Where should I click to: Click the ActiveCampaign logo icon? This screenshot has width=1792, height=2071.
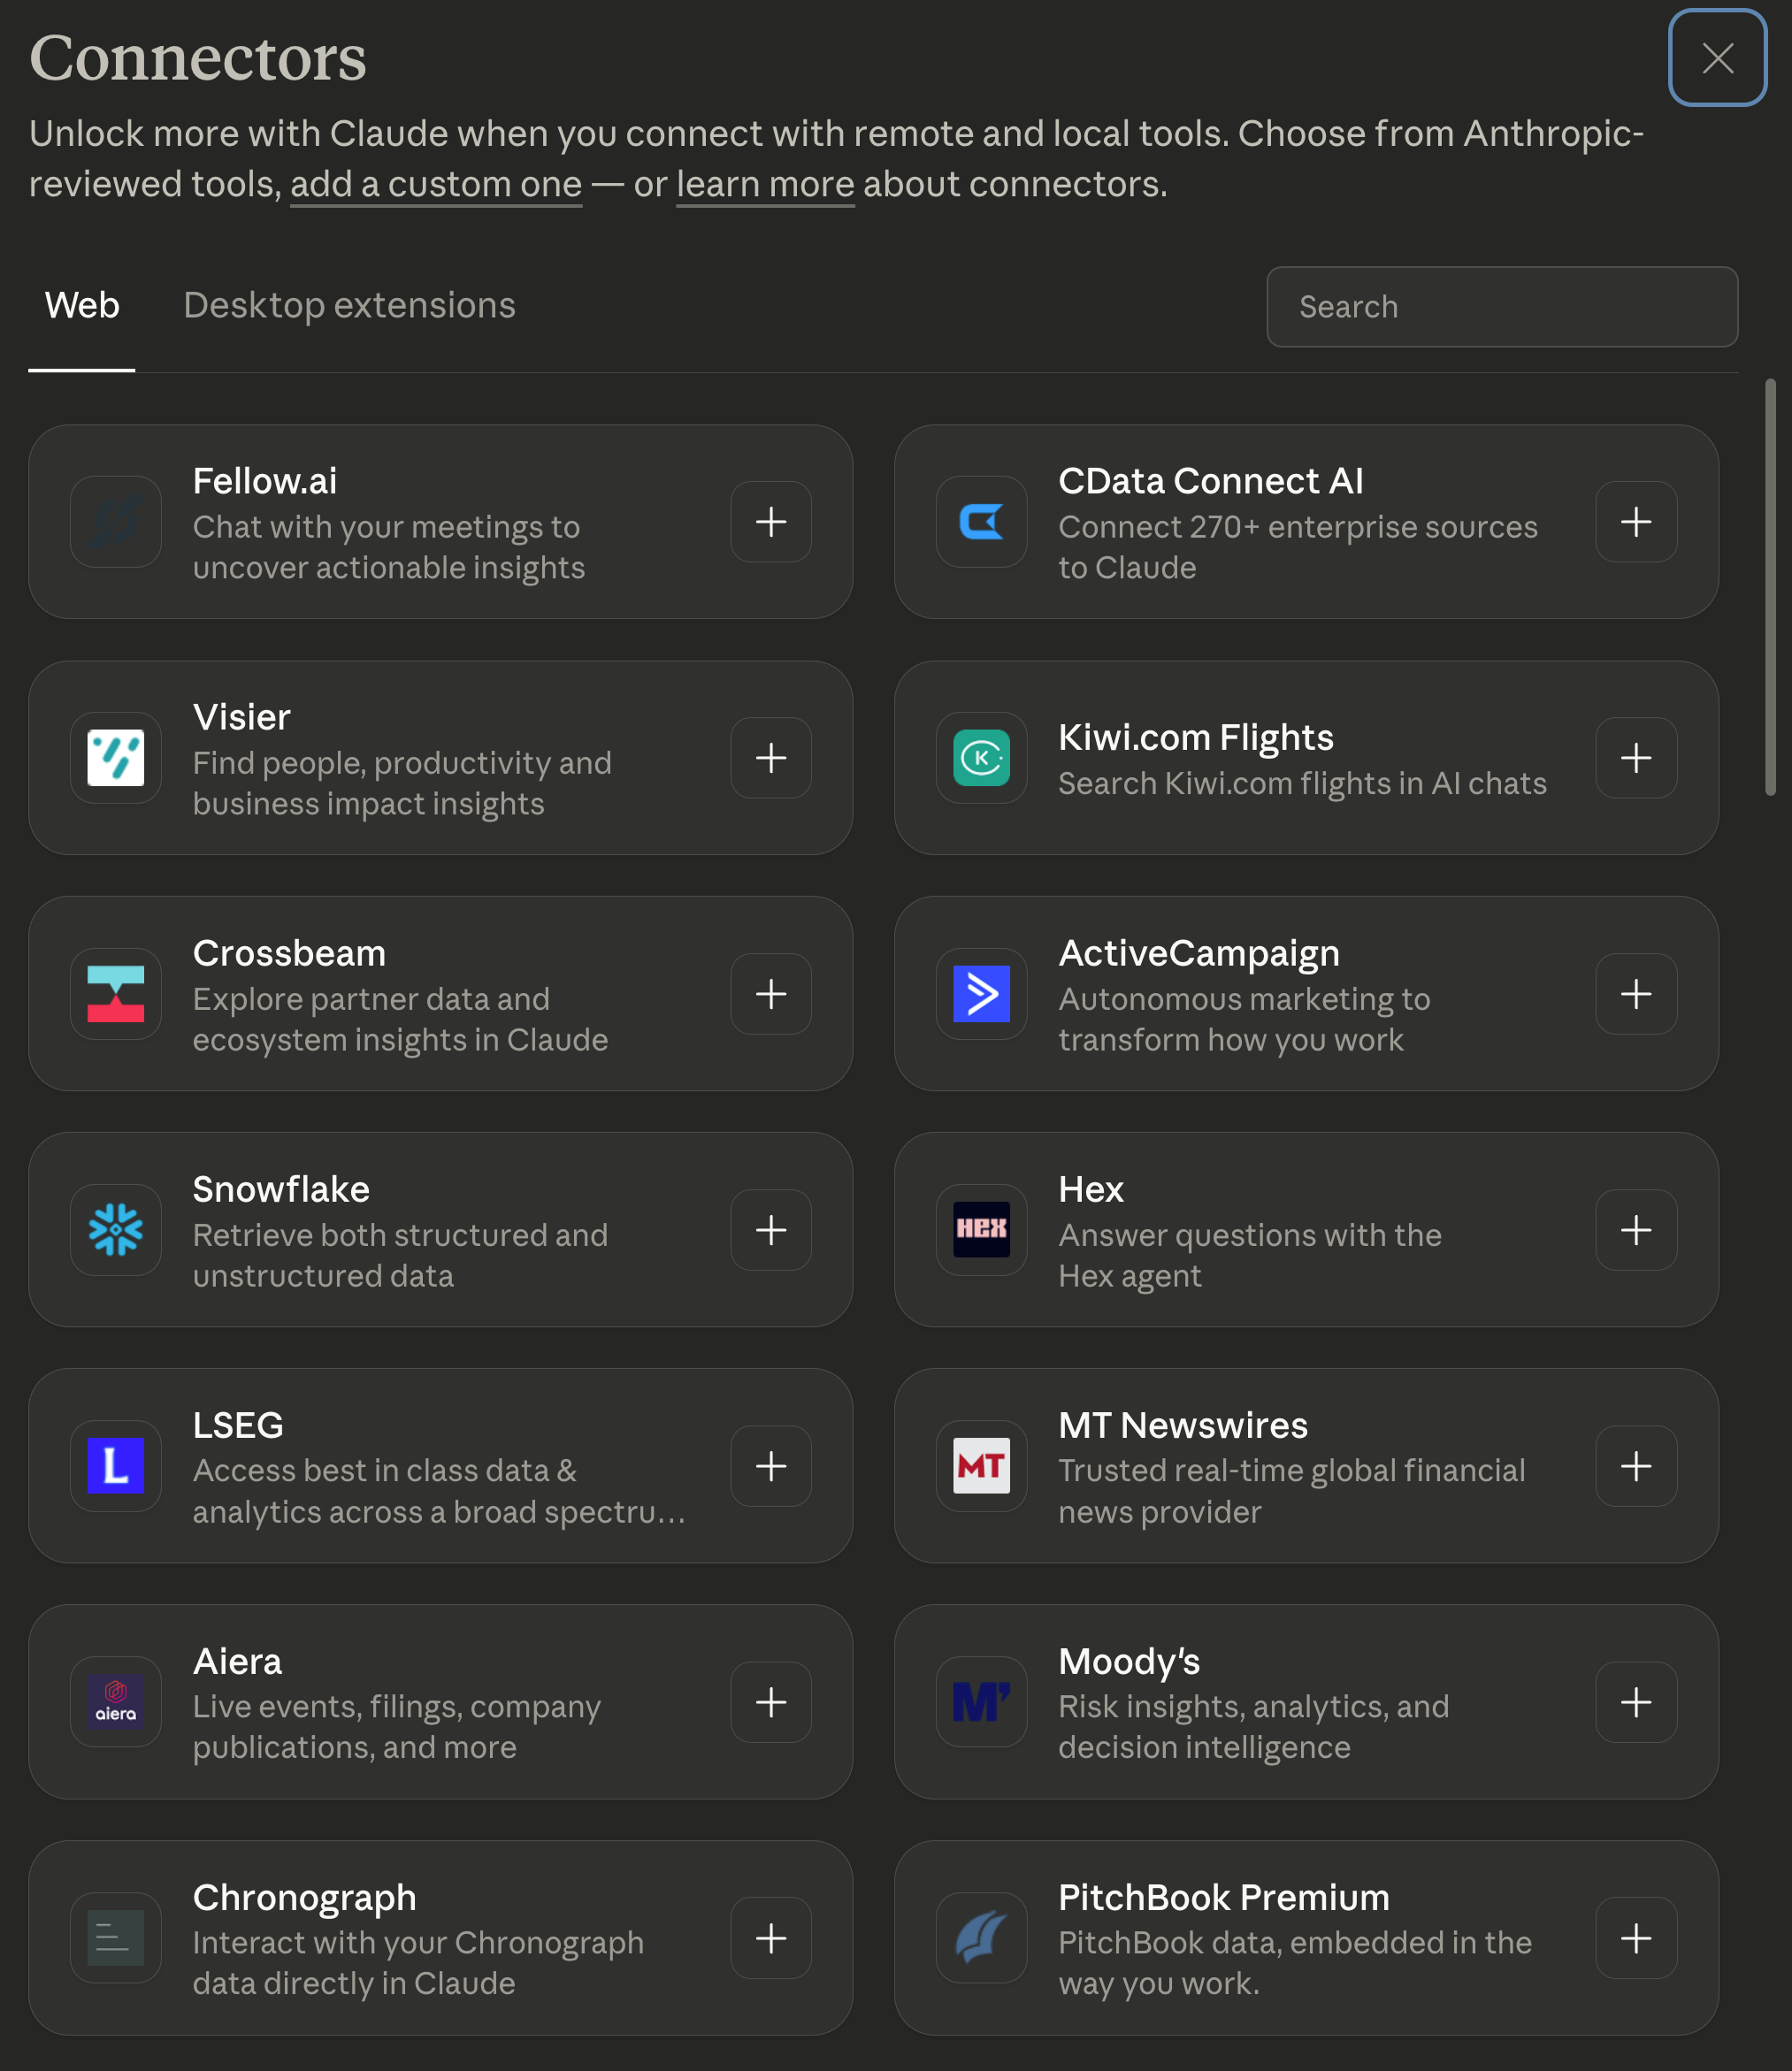point(981,994)
